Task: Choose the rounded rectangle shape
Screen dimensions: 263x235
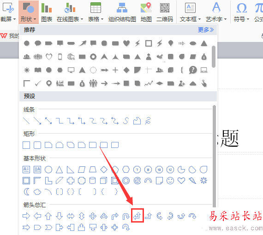Action: click(37, 145)
